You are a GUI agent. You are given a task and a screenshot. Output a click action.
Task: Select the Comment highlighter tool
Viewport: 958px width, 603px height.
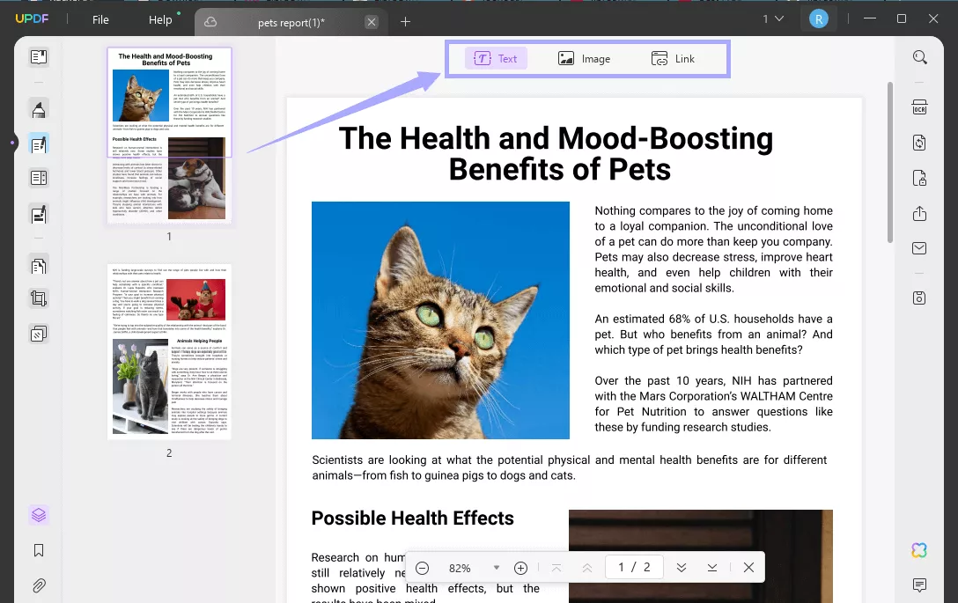tap(39, 109)
